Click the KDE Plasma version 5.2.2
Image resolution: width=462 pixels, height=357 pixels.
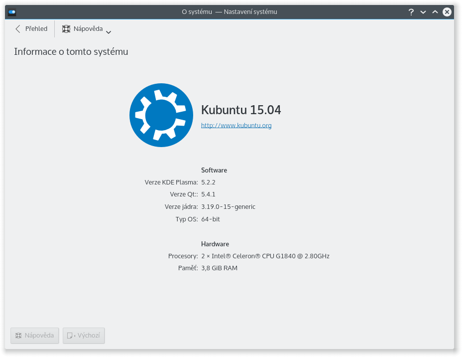click(x=208, y=182)
